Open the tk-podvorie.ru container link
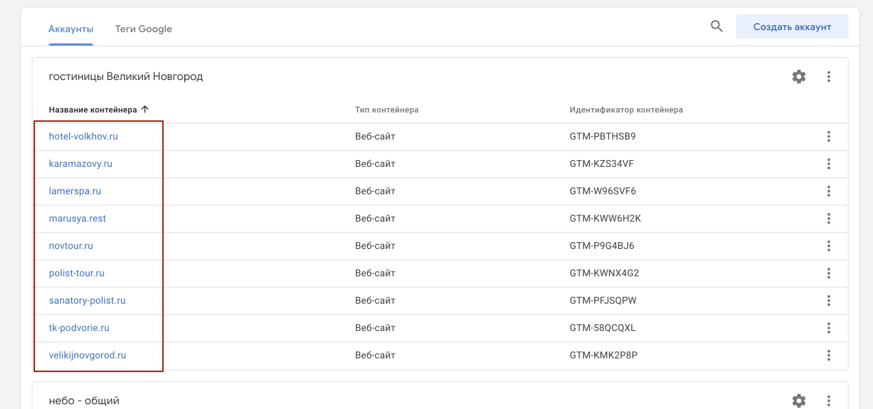The width and height of the screenshot is (873, 409). [x=79, y=328]
